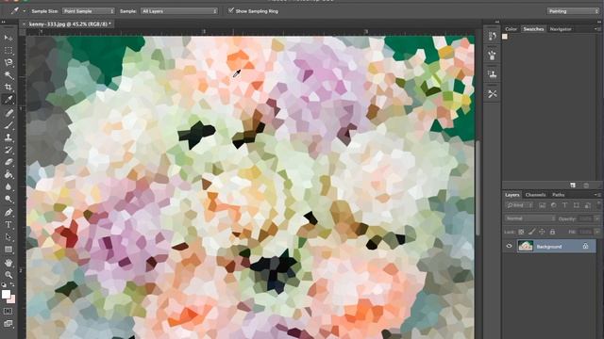This screenshot has width=604, height=339.
Task: Open the Sample Size dropdown
Action: tap(88, 11)
